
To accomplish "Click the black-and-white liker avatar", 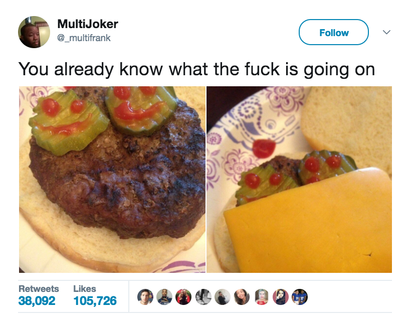I will (x=203, y=297).
